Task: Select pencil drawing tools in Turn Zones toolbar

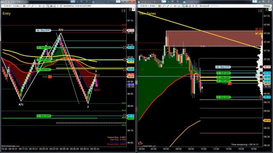Action: pyautogui.click(x=164, y=6)
